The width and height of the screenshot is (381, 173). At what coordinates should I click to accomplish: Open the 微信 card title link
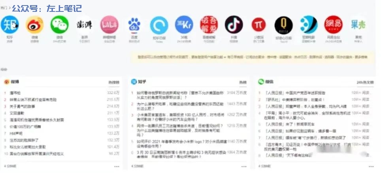[x=269, y=82]
